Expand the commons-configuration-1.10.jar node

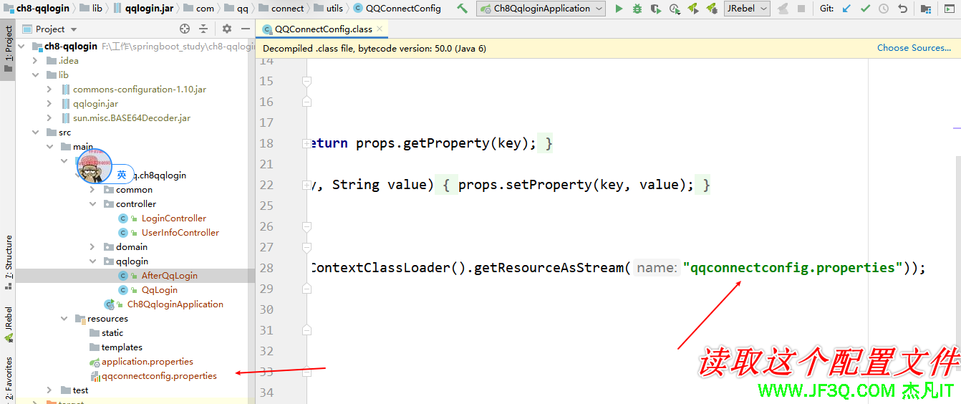pos(49,90)
